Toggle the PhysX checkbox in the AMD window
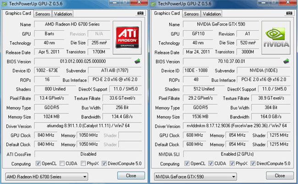The width and height of the screenshot is (298, 184). 83,163
